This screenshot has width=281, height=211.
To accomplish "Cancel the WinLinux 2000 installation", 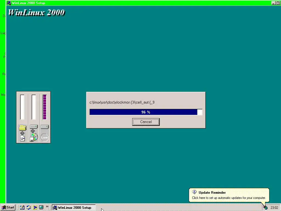I will click(x=146, y=122).
